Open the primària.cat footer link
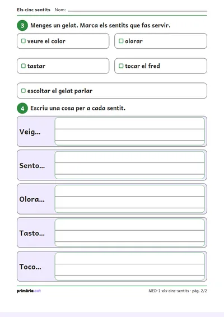The width and height of the screenshot is (224, 317). click(29, 291)
